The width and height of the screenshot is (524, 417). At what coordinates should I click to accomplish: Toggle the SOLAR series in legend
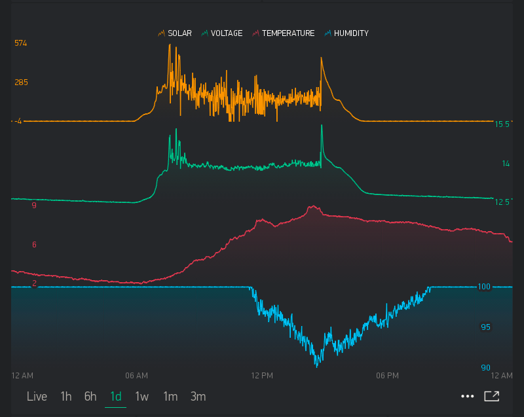(175, 33)
